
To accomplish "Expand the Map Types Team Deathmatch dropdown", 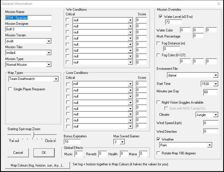I will coord(56,79).
